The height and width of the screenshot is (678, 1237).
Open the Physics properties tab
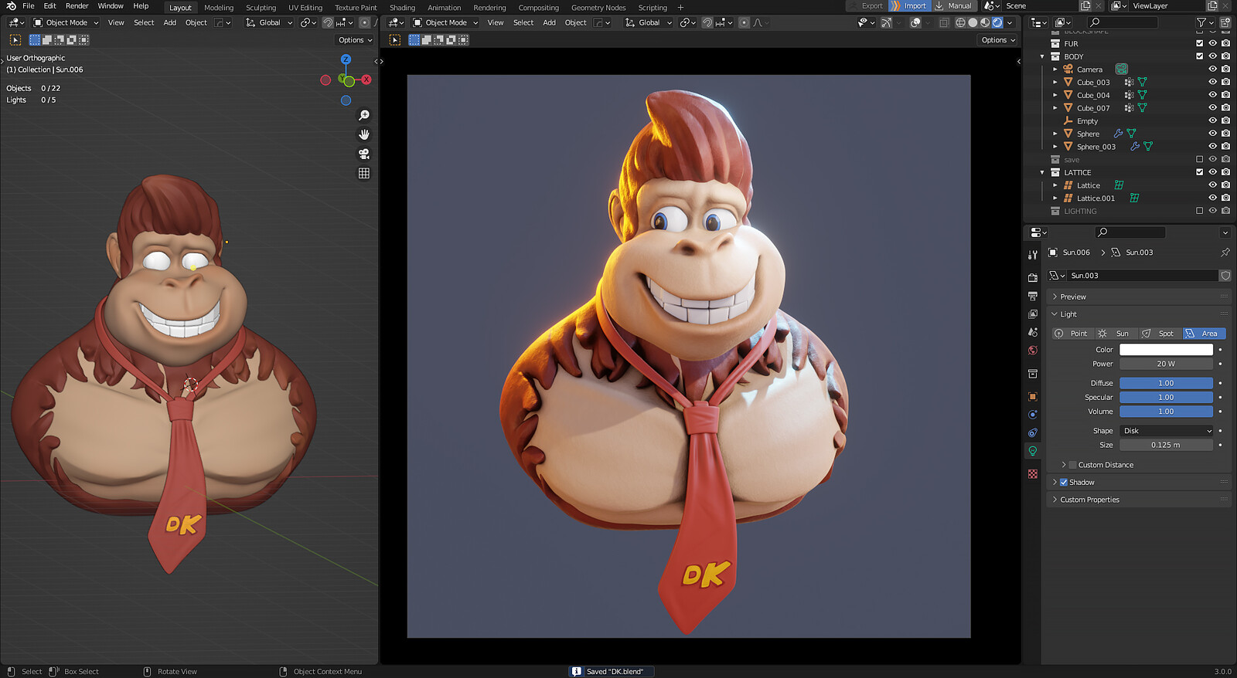coord(1033,415)
